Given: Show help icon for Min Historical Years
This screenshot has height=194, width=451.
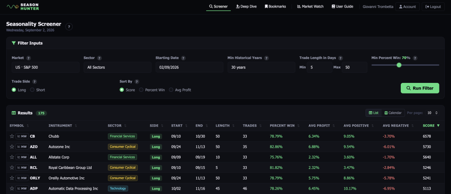Looking at the screenshot, I should click(266, 58).
